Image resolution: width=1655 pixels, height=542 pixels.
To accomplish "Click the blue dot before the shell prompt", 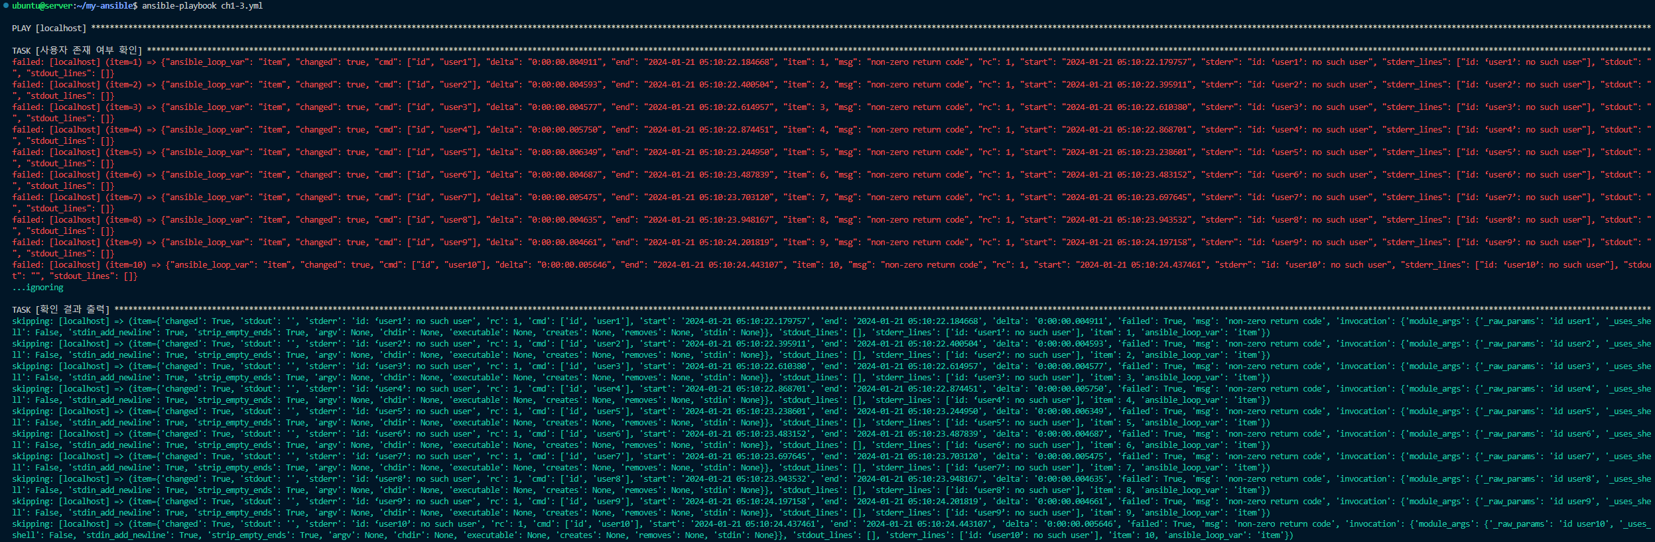I will tap(6, 5).
